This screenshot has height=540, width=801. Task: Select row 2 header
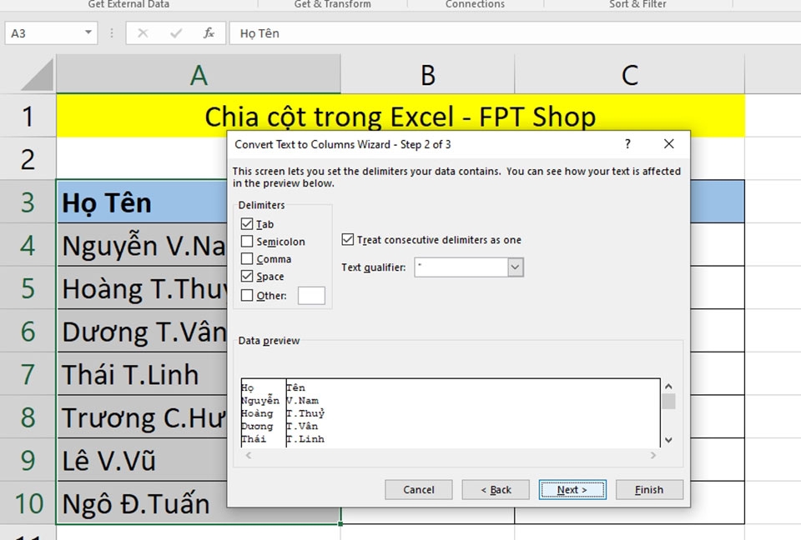[28, 158]
